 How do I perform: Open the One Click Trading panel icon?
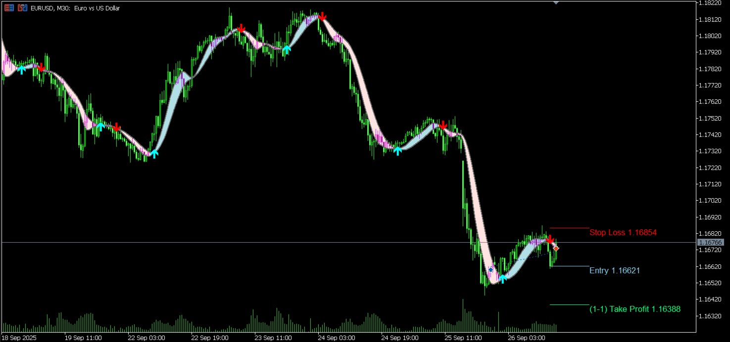9,8
